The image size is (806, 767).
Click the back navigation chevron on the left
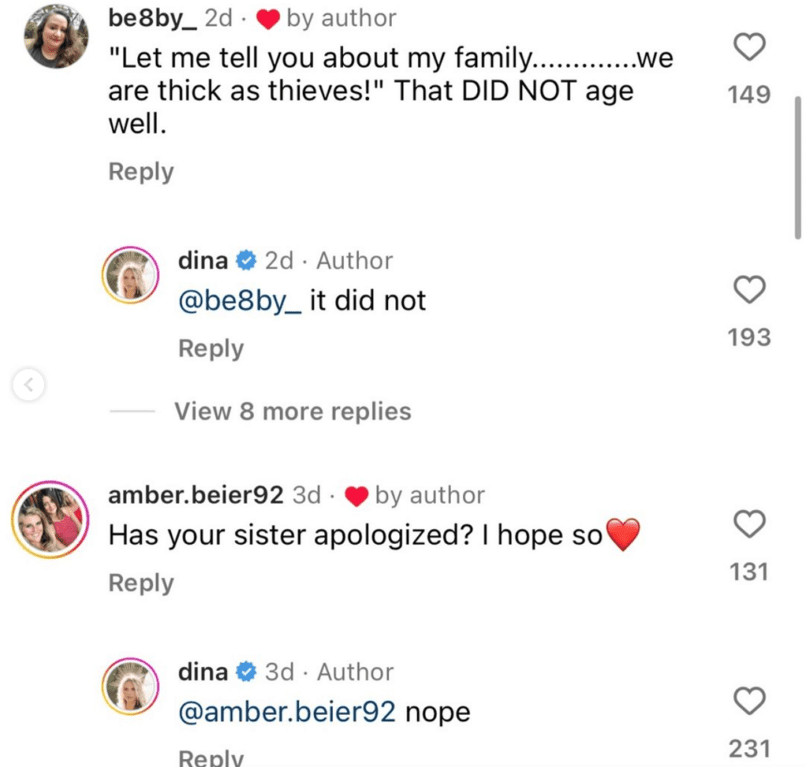coord(29,385)
